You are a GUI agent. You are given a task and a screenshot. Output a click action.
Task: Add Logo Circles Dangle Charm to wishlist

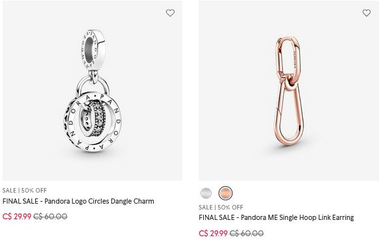[x=170, y=13]
